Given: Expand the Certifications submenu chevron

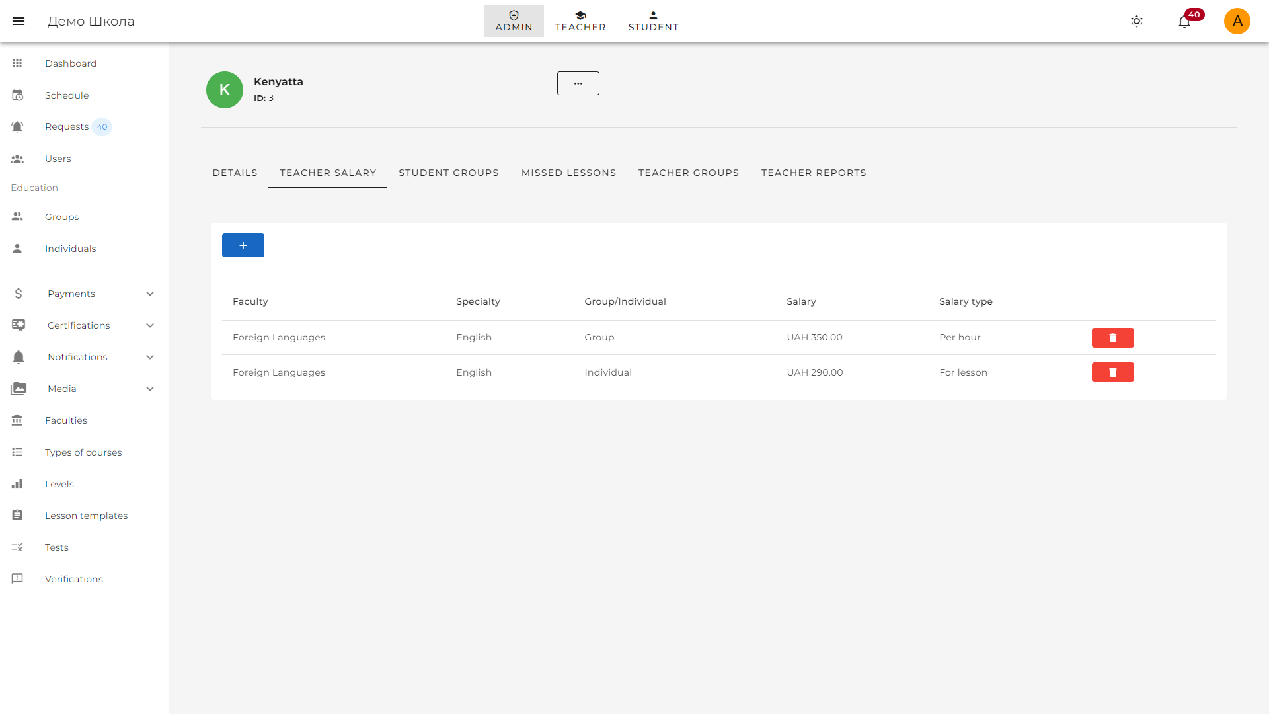Looking at the screenshot, I should coord(150,325).
